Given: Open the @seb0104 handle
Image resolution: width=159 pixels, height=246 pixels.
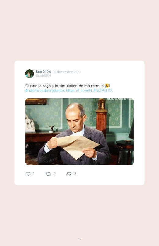Looking at the screenshot, I should coord(43,76).
